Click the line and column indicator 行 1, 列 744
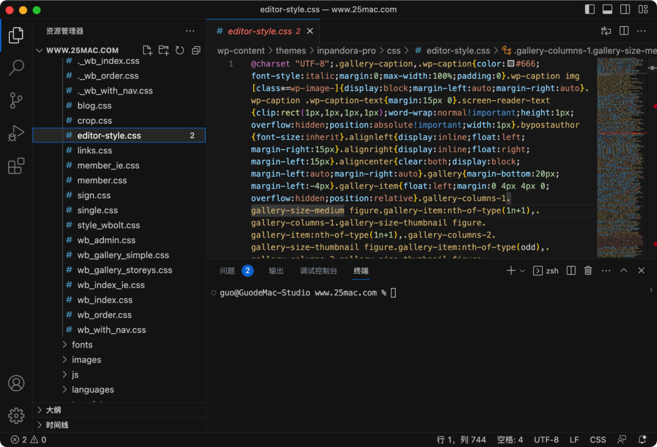Image resolution: width=657 pixels, height=447 pixels. click(461, 440)
